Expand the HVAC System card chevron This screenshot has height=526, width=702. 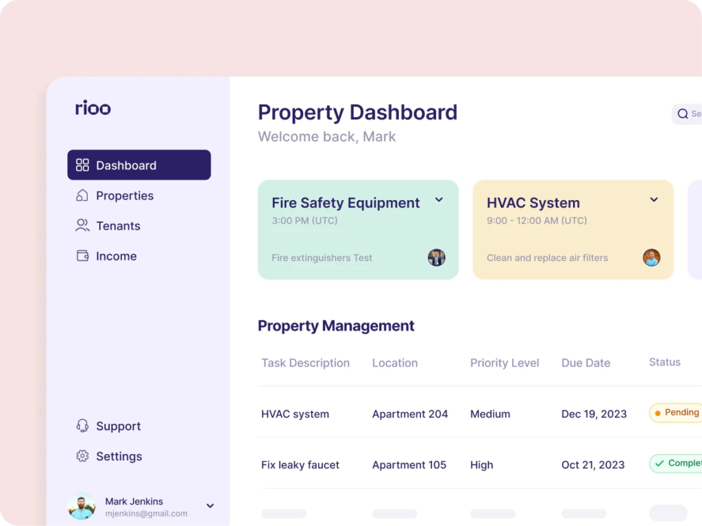(x=654, y=200)
